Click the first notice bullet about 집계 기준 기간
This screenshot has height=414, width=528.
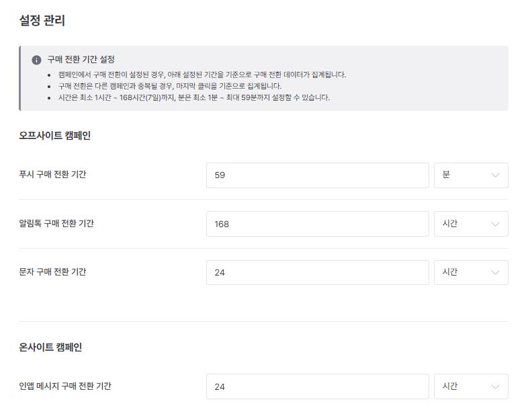pos(202,75)
